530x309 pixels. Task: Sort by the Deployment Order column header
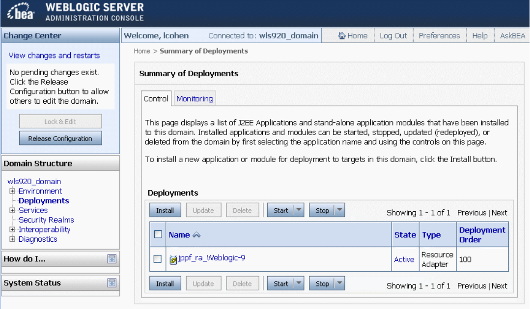[x=482, y=235]
